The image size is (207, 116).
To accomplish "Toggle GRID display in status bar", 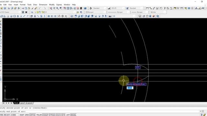I will click(x=27, y=115).
